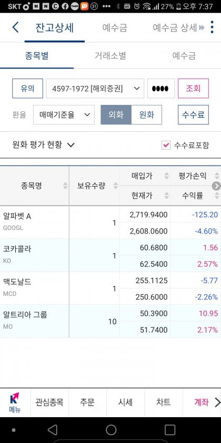The width and height of the screenshot is (221, 443).
Task: Click the gray arrow to show more columns
Action: 216,186
